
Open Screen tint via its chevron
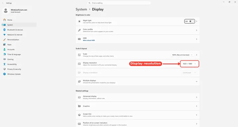pos(197,115)
